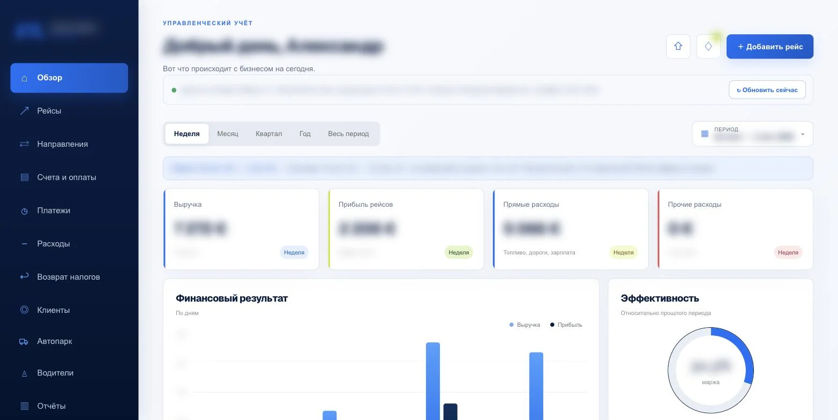838x420 pixels.
Task: Select the Весь период tab
Action: coord(348,134)
